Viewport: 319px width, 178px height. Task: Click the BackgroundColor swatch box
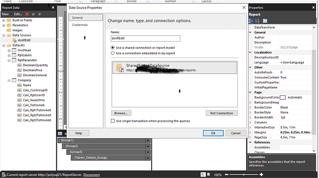[283, 98]
